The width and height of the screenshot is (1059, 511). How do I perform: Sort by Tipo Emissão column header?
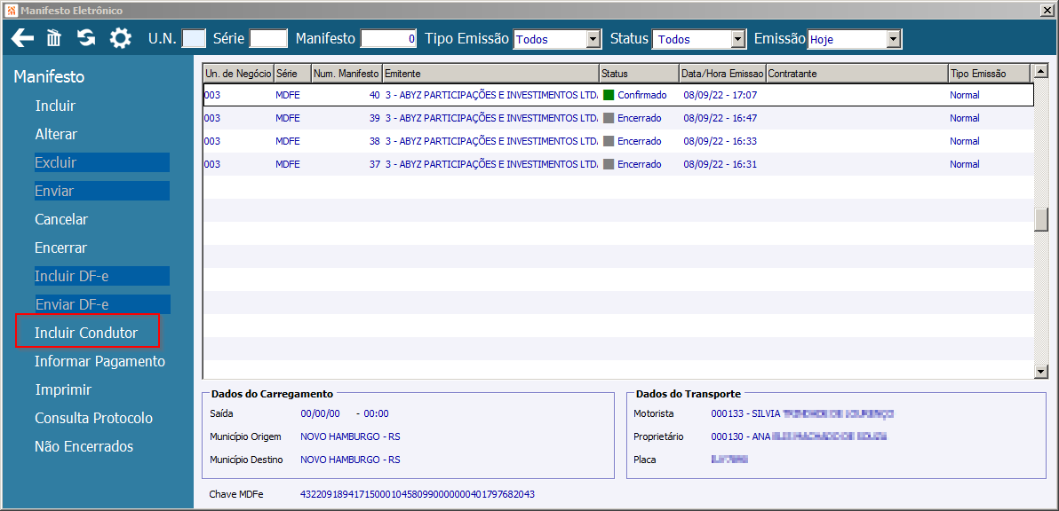[990, 73]
